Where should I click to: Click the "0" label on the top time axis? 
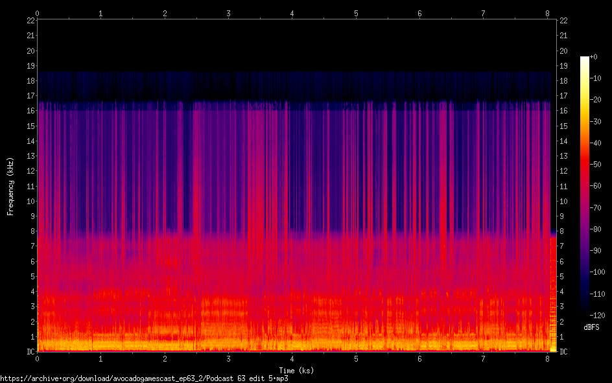click(37, 14)
